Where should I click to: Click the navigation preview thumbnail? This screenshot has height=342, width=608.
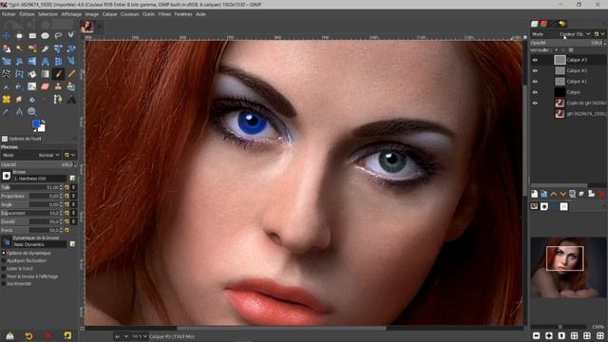(x=568, y=267)
